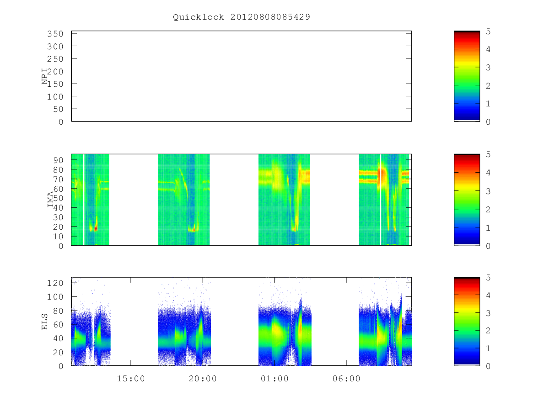Screen dimensions: 549x411
Task: Click the value 5 beside NPI color bar
Action: click(x=489, y=32)
